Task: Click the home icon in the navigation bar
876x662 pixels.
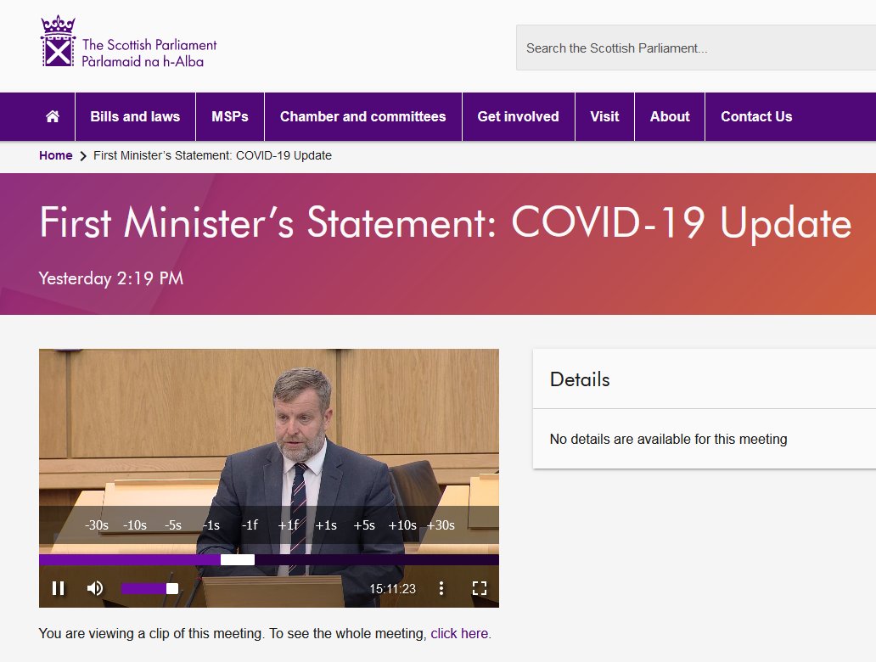Action: [51, 116]
